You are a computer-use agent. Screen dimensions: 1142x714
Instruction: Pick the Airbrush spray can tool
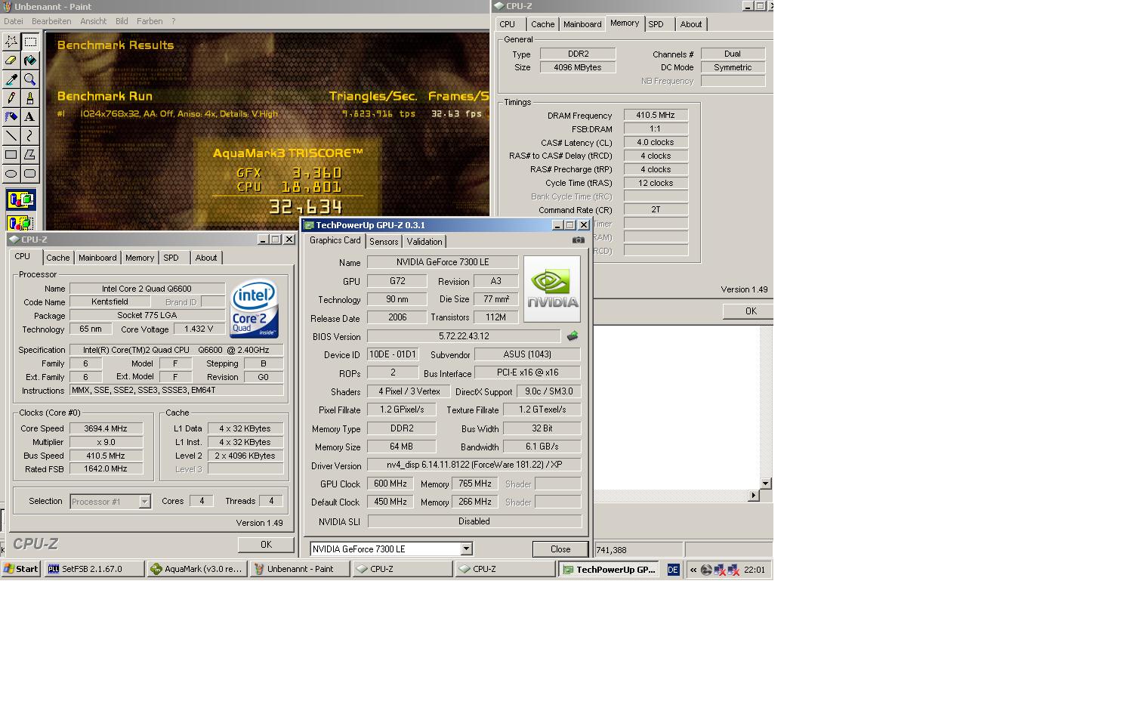11,117
